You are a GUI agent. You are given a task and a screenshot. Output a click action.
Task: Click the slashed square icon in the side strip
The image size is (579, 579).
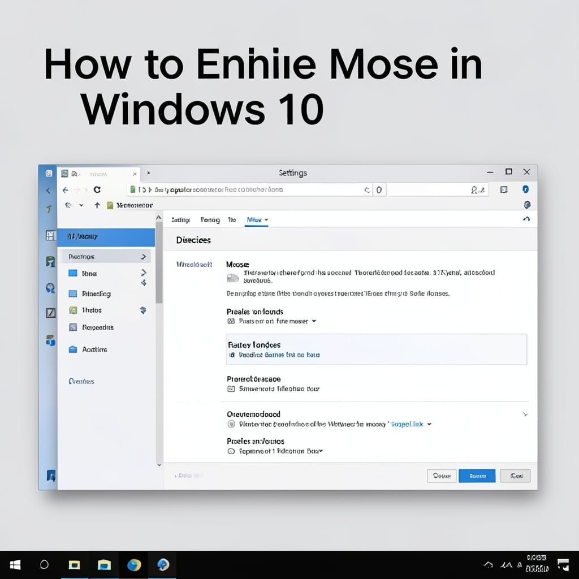[x=50, y=313]
